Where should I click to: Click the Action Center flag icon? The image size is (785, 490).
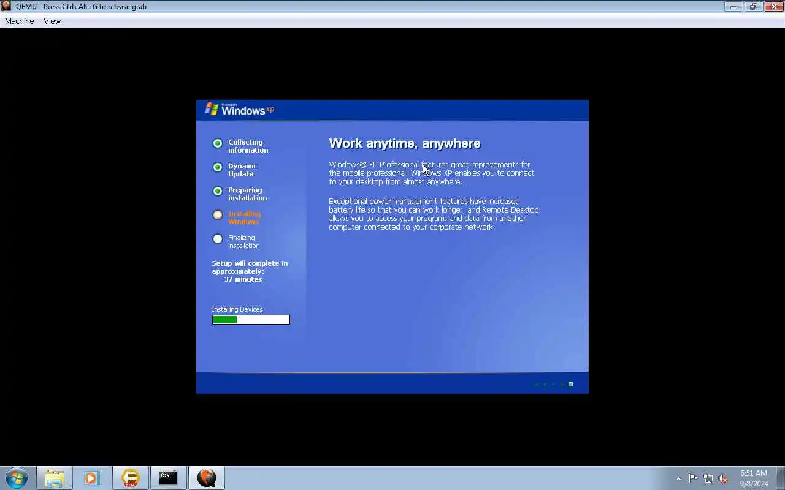click(693, 478)
